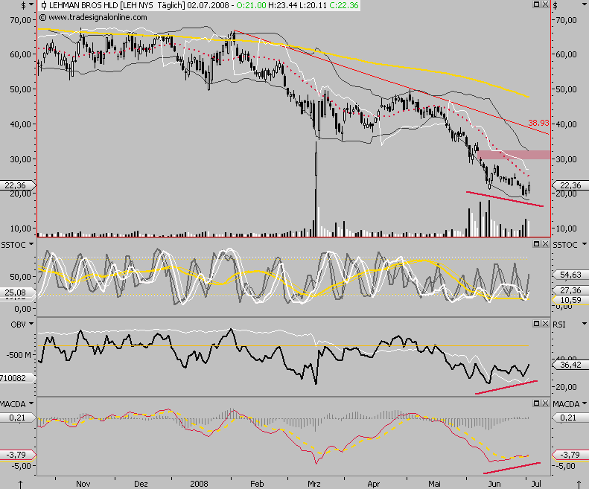Open the RSI dropdown arrow
Screen dimensions: 589x489
point(584,324)
